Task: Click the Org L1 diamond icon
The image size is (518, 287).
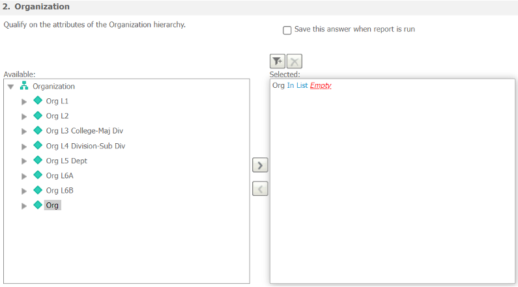Action: 37,101
